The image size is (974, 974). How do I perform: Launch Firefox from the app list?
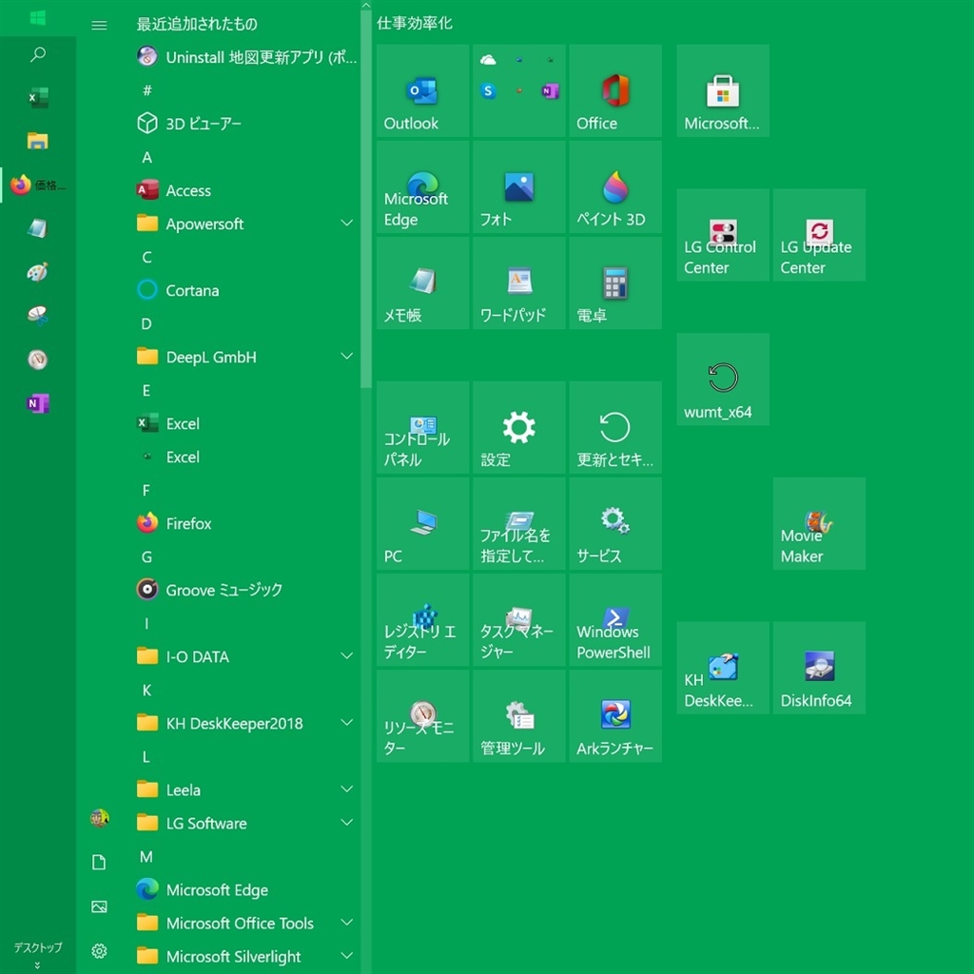click(x=245, y=523)
